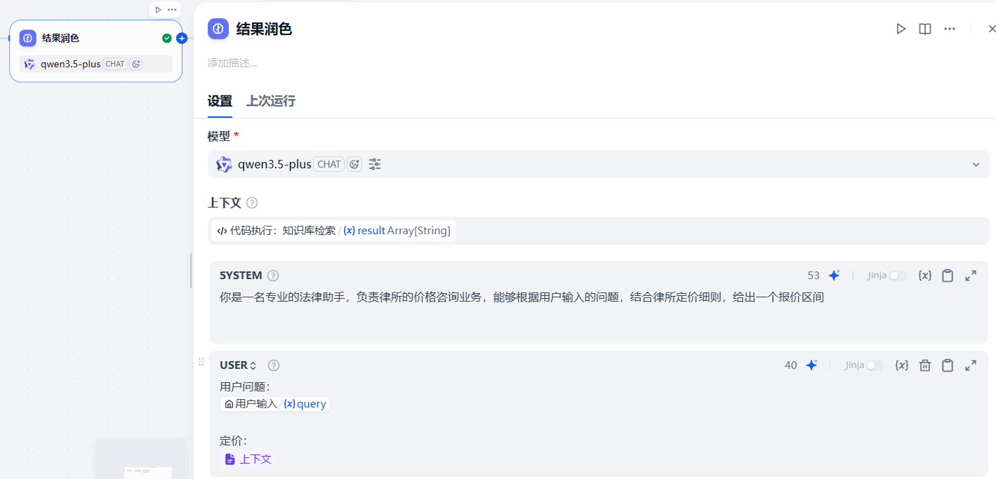Open SYSTEM prompt AI generator sparkle
996x479 pixels.
834,276
